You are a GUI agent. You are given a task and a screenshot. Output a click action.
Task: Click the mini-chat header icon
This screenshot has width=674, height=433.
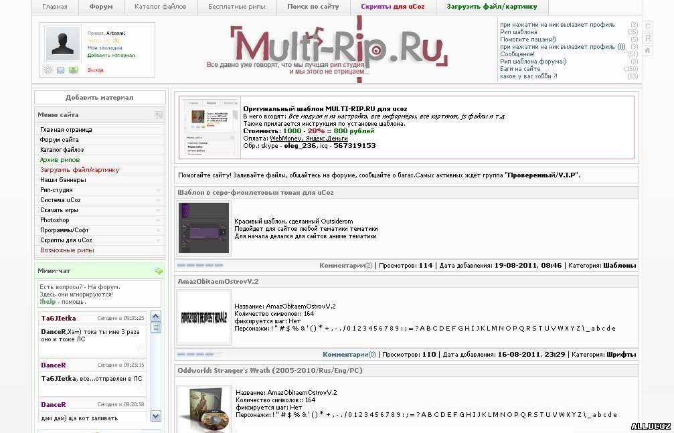(158, 271)
